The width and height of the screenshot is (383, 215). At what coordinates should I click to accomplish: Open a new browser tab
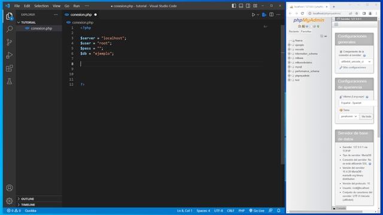click(334, 7)
